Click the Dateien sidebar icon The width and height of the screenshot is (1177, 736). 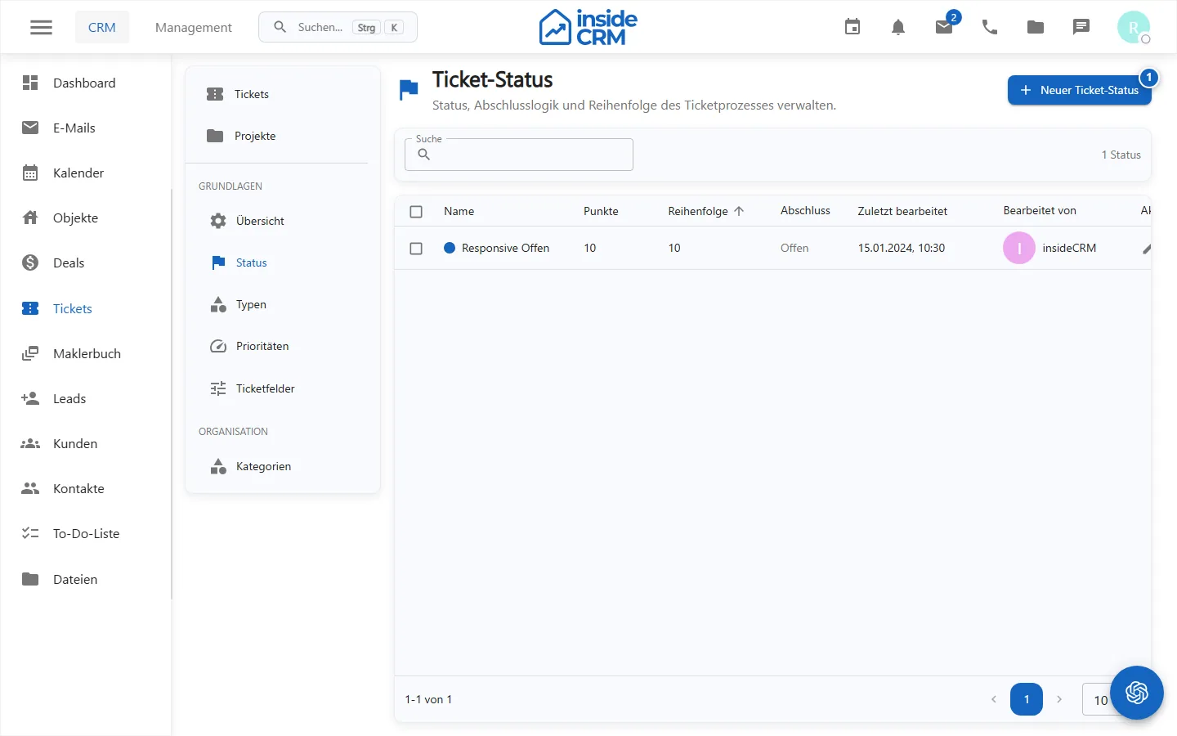(x=30, y=579)
